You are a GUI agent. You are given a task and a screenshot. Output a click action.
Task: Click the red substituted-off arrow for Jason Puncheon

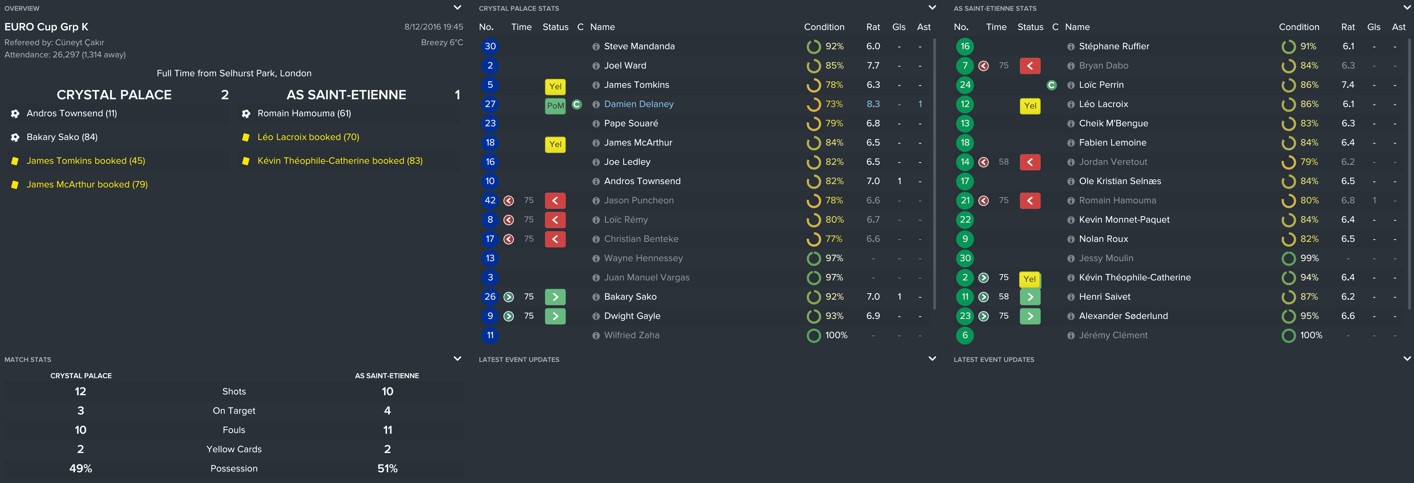555,201
